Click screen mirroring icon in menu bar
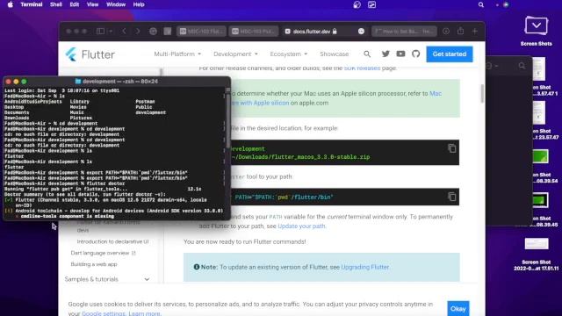562x316 pixels. click(371, 4)
